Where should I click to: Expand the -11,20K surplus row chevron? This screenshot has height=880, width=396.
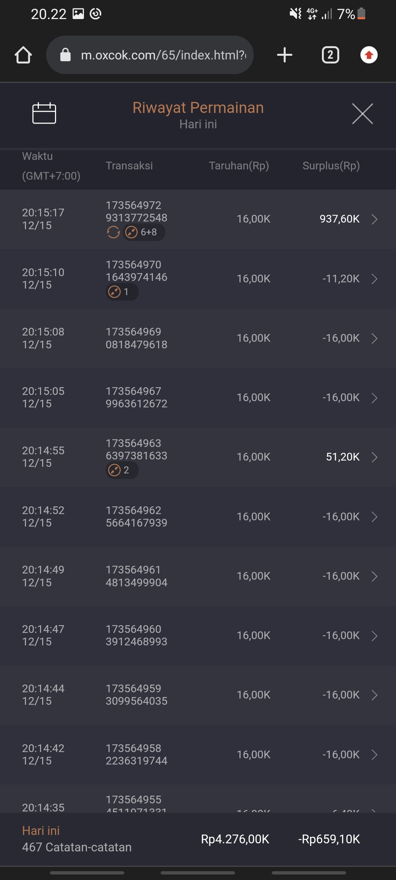(374, 279)
